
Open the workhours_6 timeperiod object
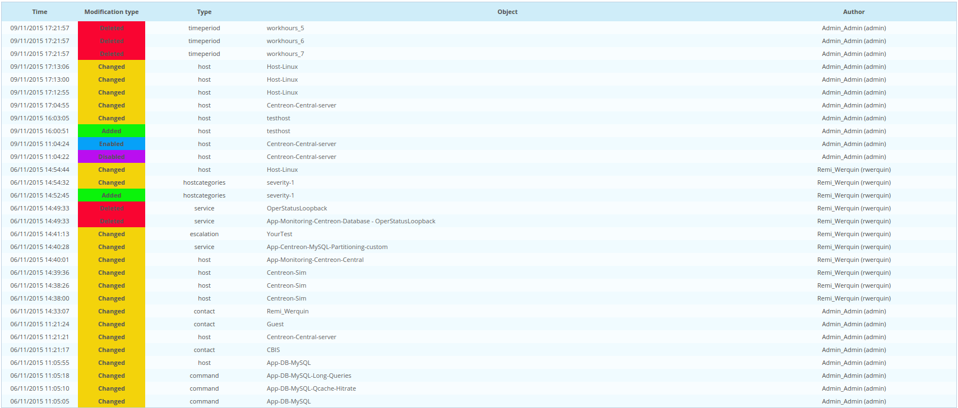[285, 41]
